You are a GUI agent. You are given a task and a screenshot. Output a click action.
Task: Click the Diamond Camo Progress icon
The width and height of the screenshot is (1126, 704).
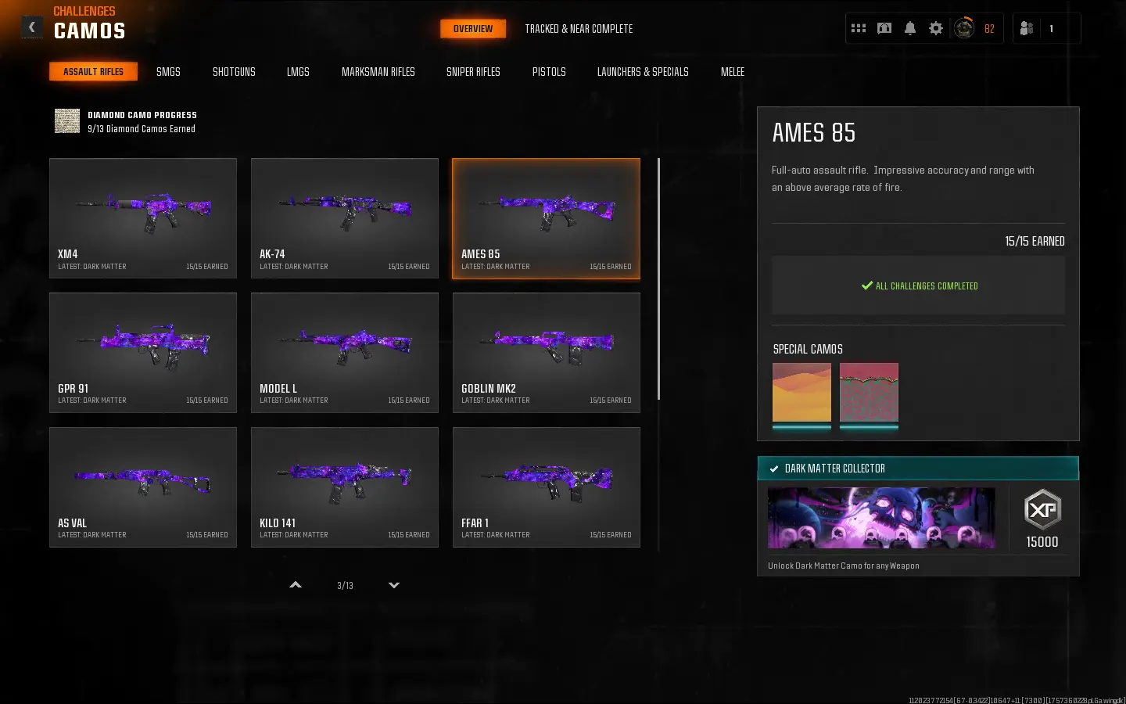tap(67, 121)
